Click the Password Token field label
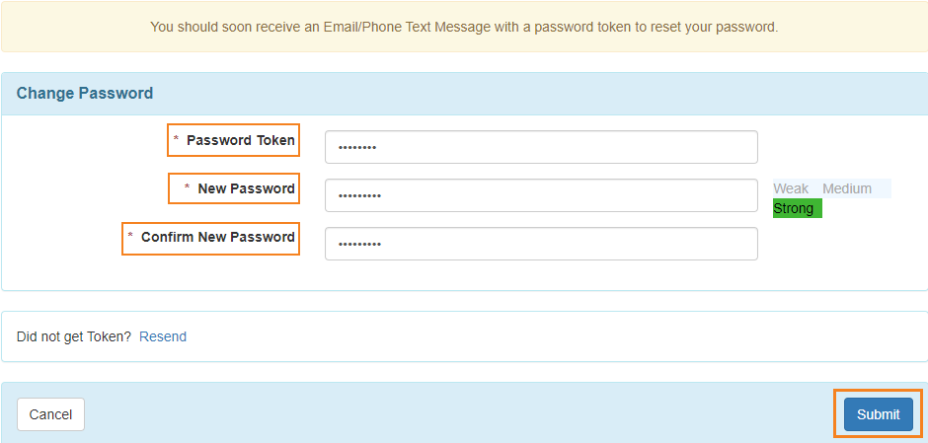The image size is (928, 443). (241, 140)
